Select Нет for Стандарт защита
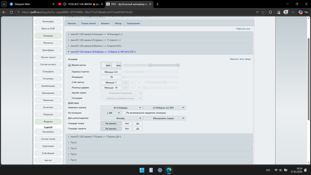This screenshot has height=175, width=311. (127, 129)
